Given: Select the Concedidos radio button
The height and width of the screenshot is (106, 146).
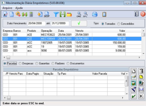Looking at the screenshot, I should (x=119, y=24).
